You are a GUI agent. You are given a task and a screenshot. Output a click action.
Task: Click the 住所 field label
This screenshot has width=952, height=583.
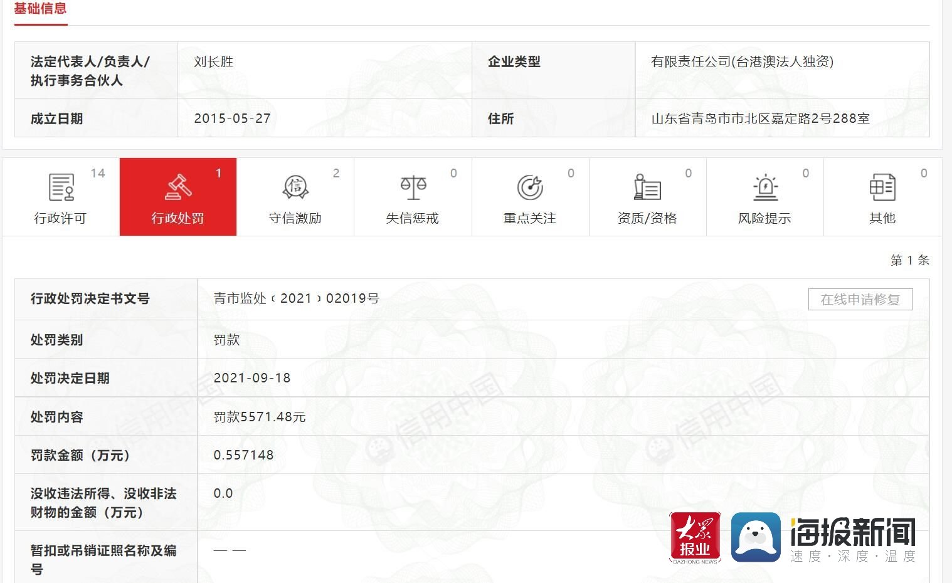501,118
